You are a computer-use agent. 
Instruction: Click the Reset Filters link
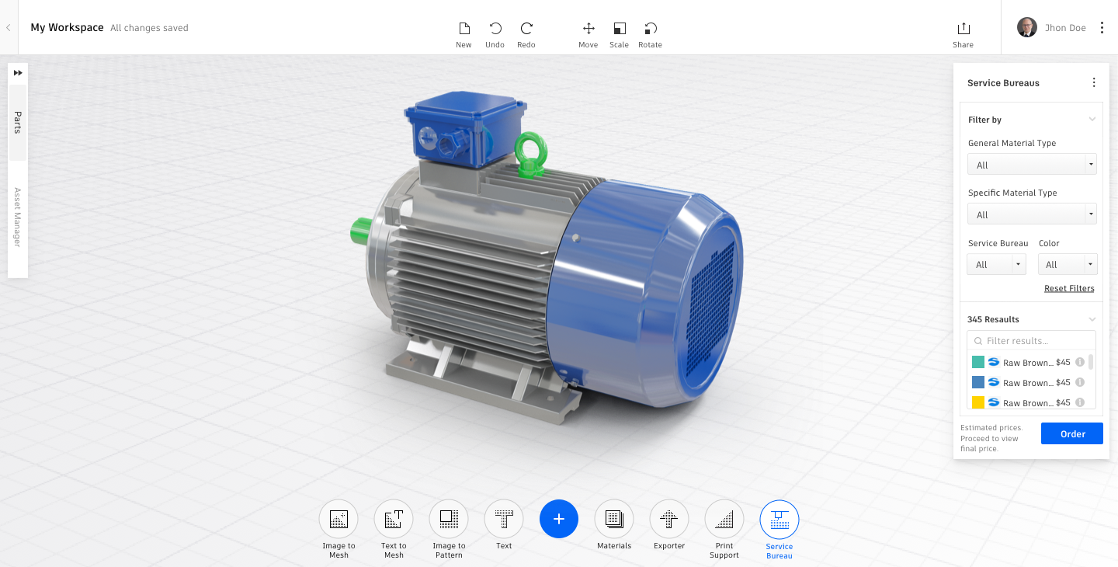coord(1069,288)
